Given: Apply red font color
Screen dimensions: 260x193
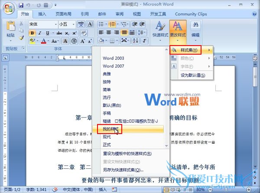Looking at the screenshot, I should click(43, 41).
